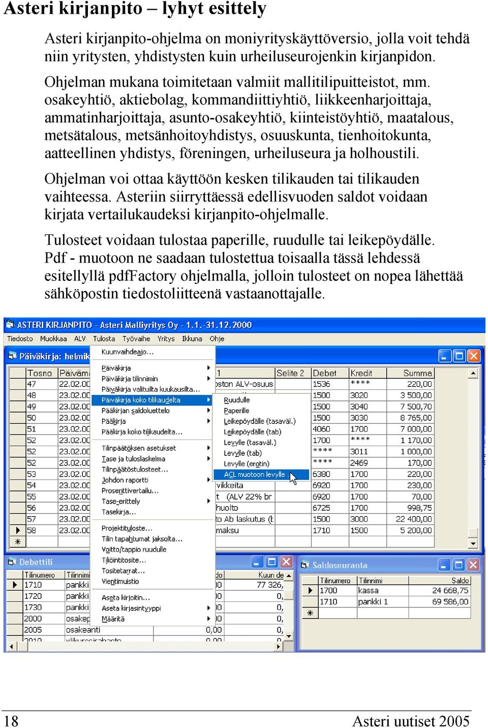488x728 pixels.
Task: Maximize the Päiväkirja window
Action: [459, 356]
